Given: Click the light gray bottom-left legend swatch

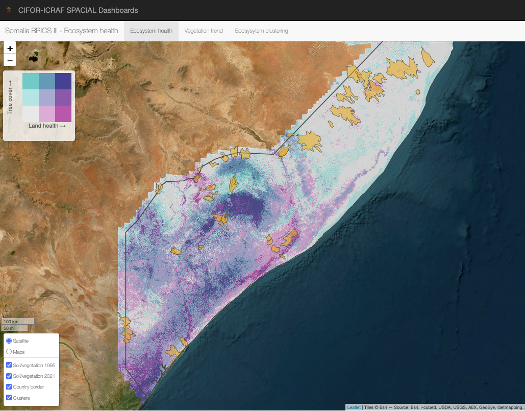Looking at the screenshot, I should point(31,114).
